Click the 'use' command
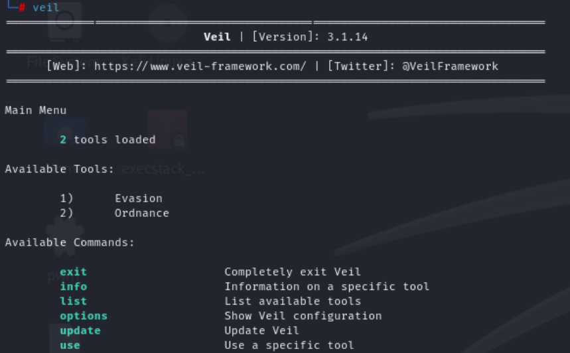 [x=70, y=345]
